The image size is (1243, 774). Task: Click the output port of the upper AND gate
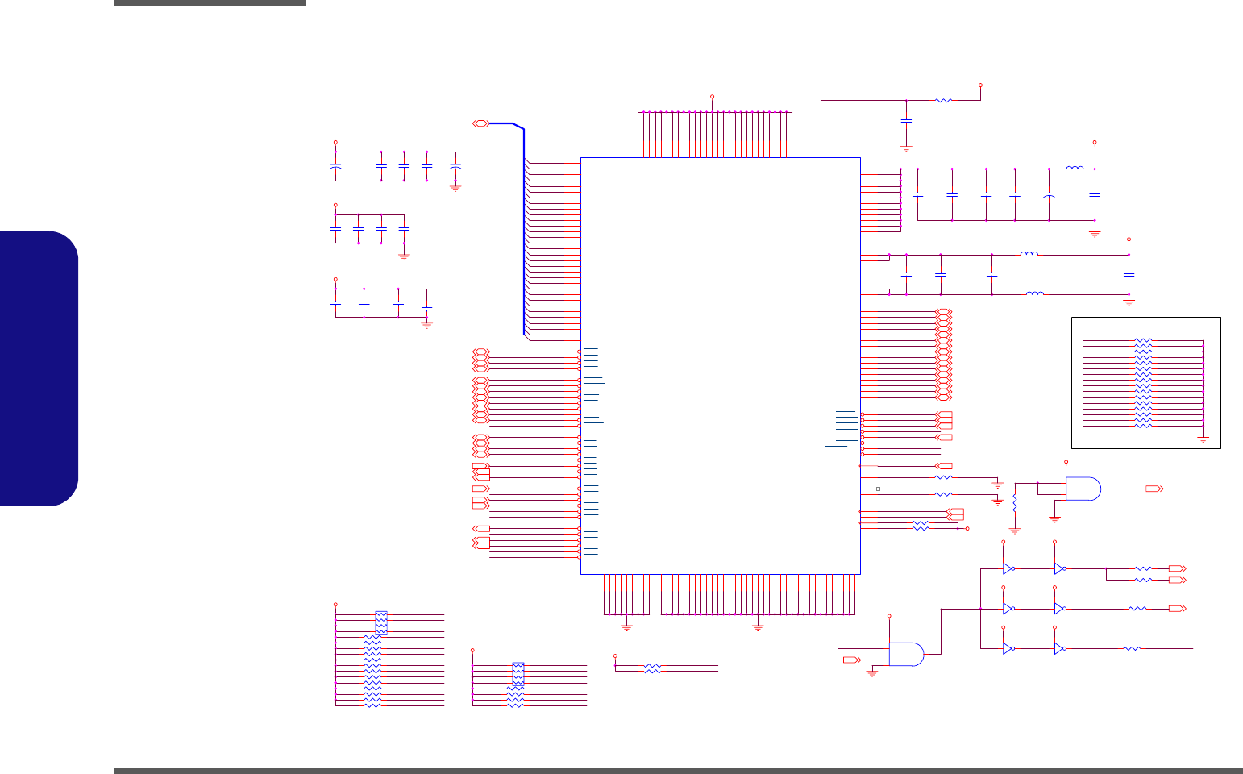1154,489
